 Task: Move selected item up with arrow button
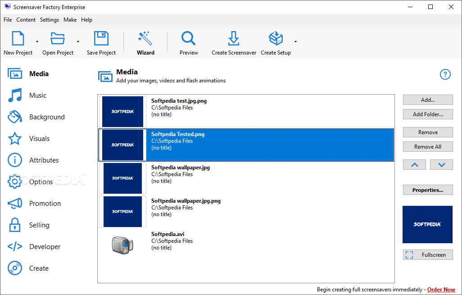[x=415, y=165]
